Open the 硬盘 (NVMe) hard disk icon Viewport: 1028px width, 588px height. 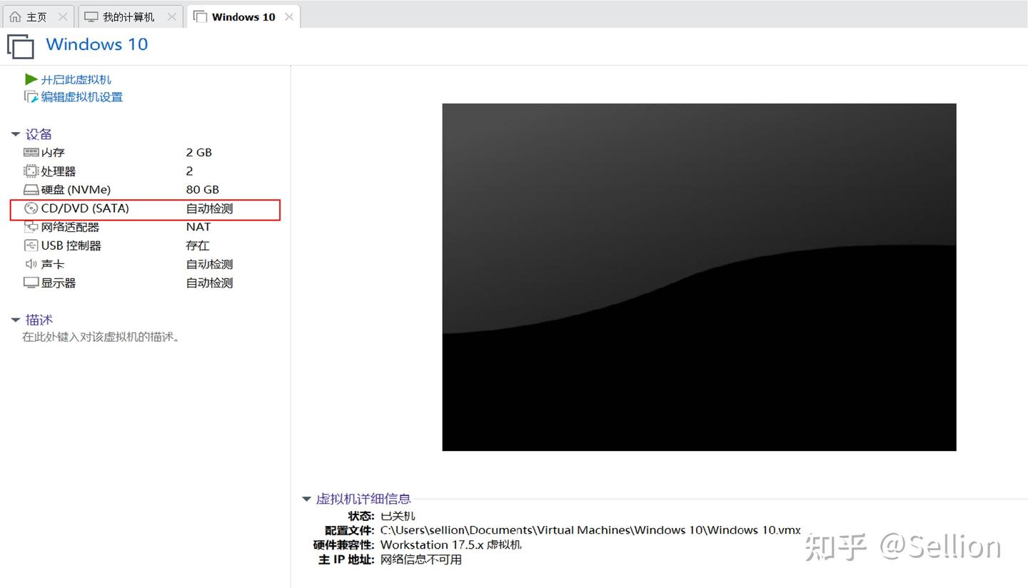[x=31, y=189]
